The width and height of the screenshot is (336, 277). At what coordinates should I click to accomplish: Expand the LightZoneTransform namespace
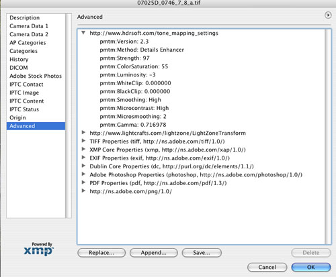83,133
